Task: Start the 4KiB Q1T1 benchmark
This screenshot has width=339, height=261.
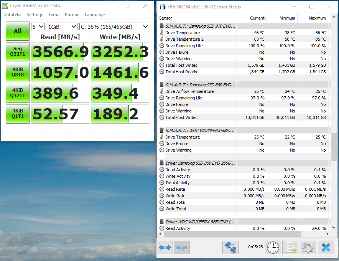Action: point(18,114)
